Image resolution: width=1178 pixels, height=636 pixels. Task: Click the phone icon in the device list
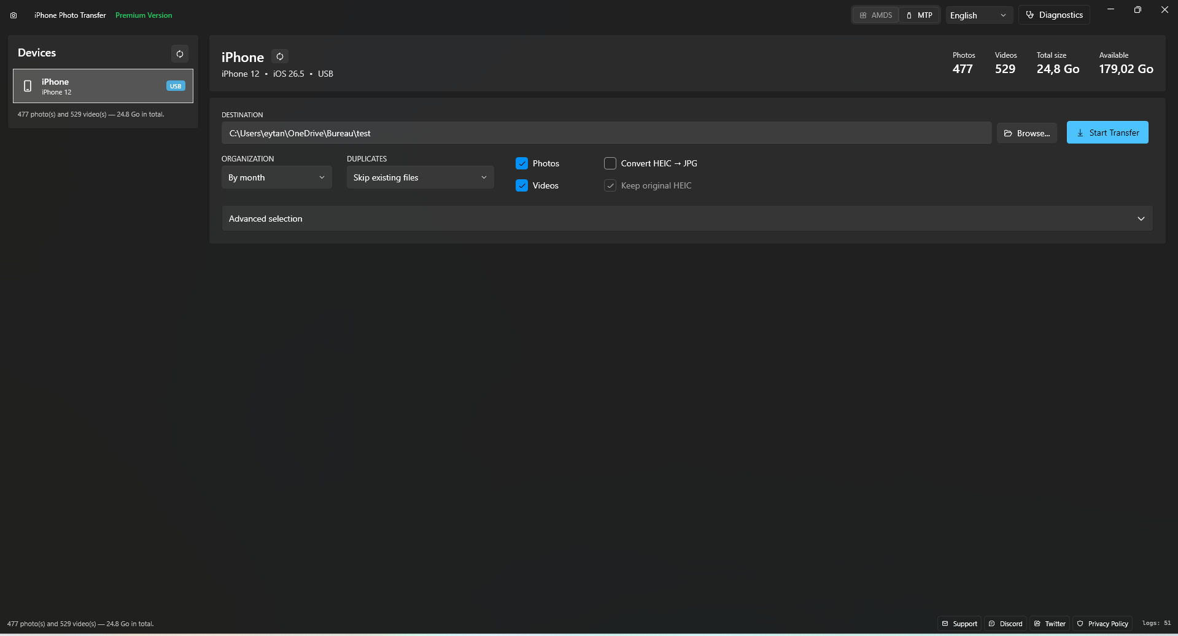click(x=28, y=86)
